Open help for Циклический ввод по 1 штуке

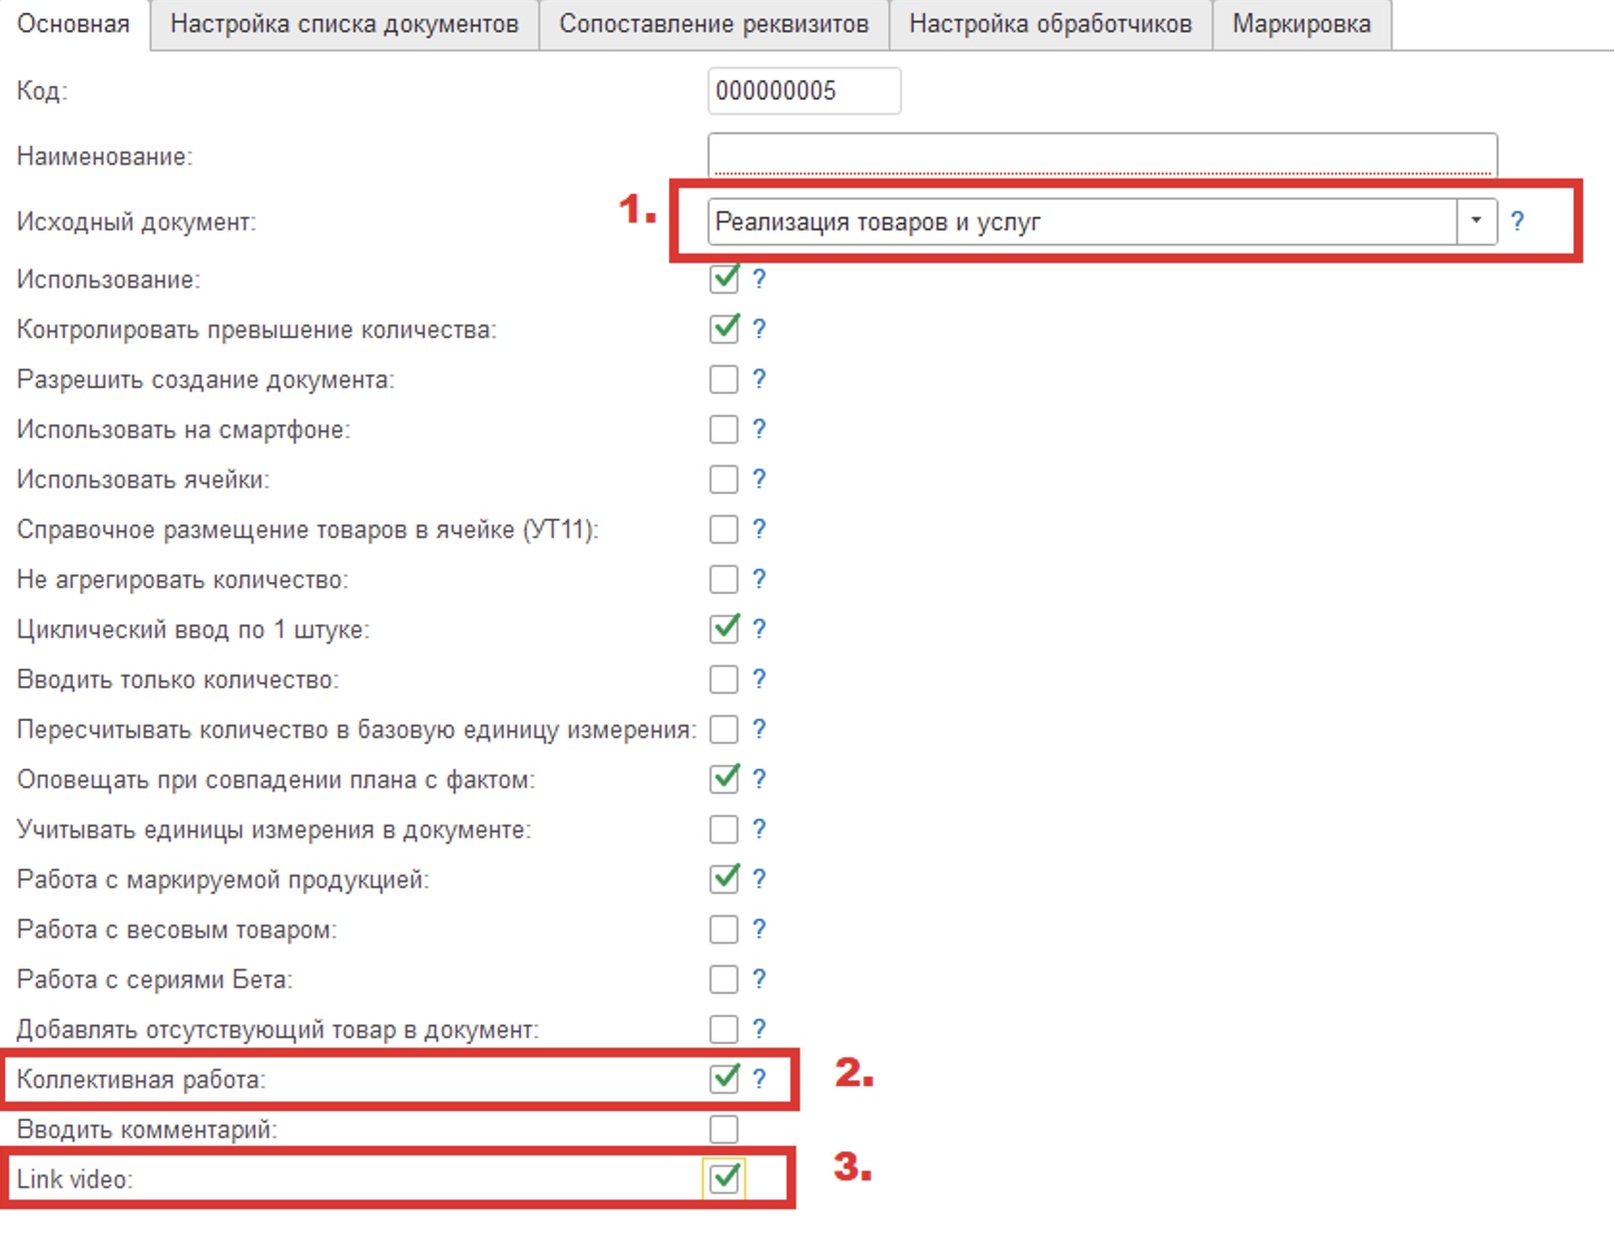pyautogui.click(x=759, y=629)
